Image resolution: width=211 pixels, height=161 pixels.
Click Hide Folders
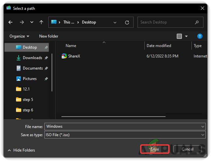coord(24,150)
